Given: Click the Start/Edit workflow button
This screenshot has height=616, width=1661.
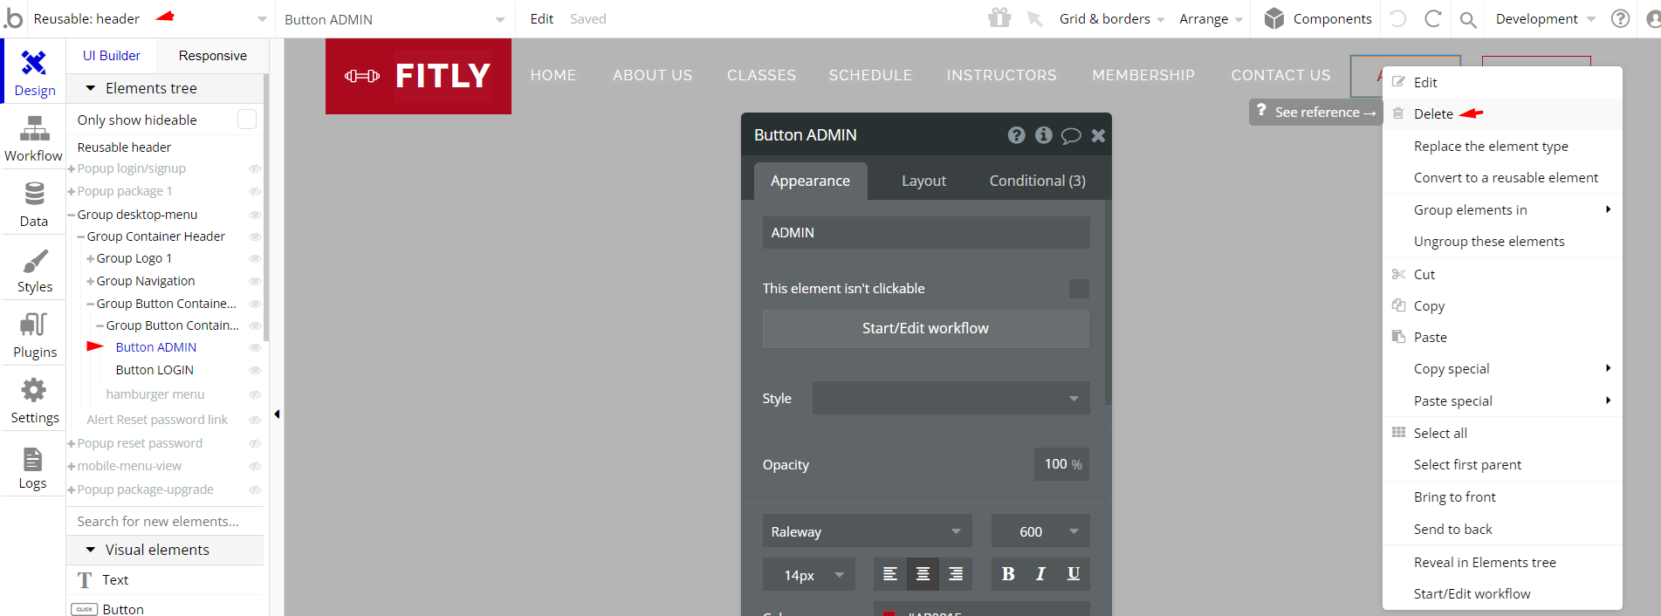Looking at the screenshot, I should [x=925, y=328].
